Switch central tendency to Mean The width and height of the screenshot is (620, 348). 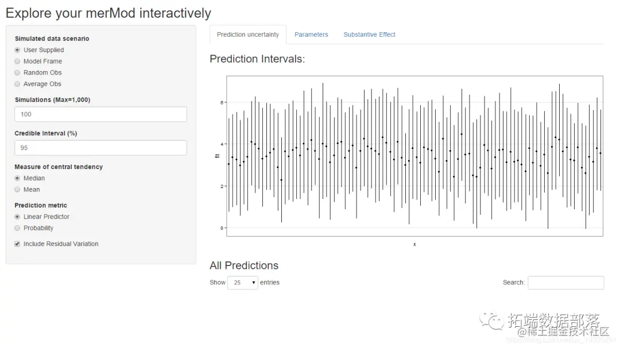click(18, 190)
